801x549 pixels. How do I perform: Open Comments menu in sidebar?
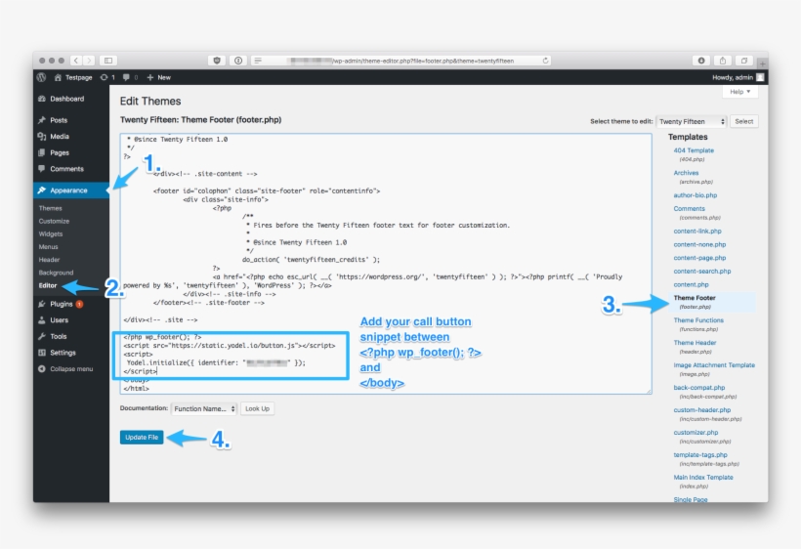click(x=71, y=169)
